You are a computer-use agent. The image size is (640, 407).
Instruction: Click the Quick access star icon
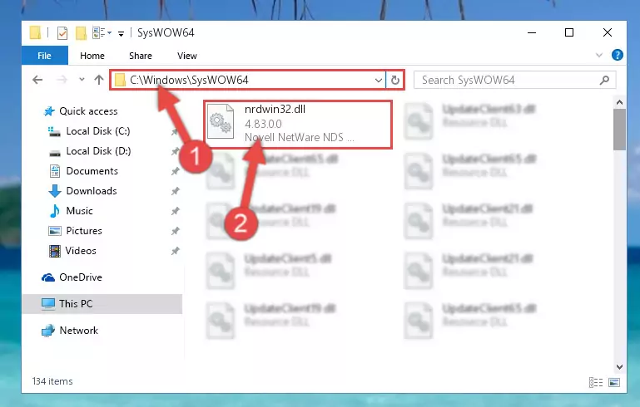pyautogui.click(x=49, y=111)
